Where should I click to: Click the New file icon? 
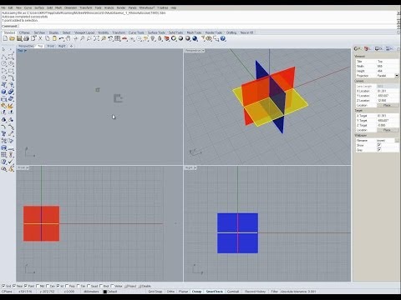pos(6,38)
